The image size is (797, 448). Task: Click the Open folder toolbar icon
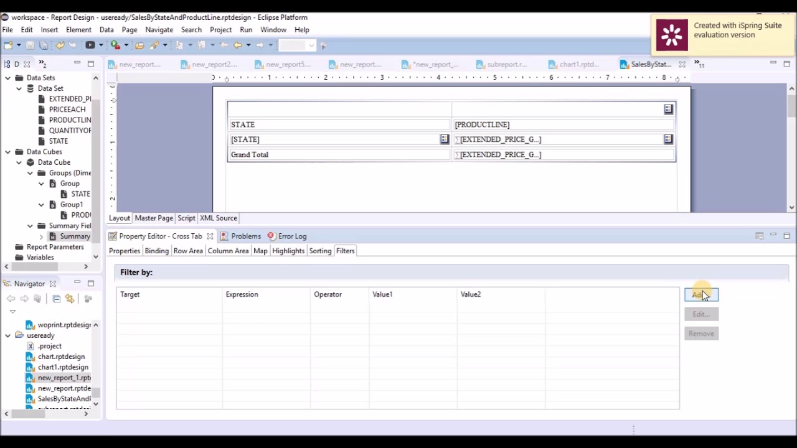(139, 45)
